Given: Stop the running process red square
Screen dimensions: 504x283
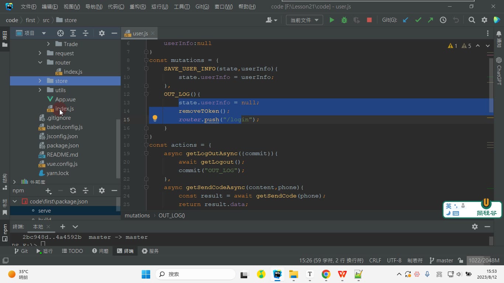Looking at the screenshot, I should coord(369,20).
